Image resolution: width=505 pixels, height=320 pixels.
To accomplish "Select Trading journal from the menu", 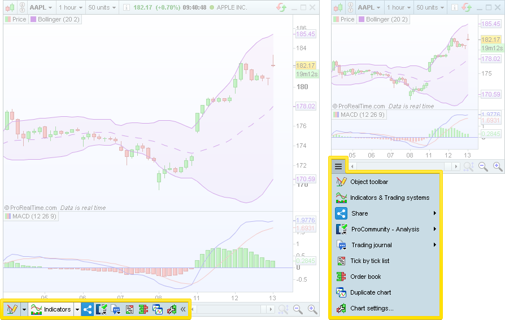I will click(x=371, y=245).
